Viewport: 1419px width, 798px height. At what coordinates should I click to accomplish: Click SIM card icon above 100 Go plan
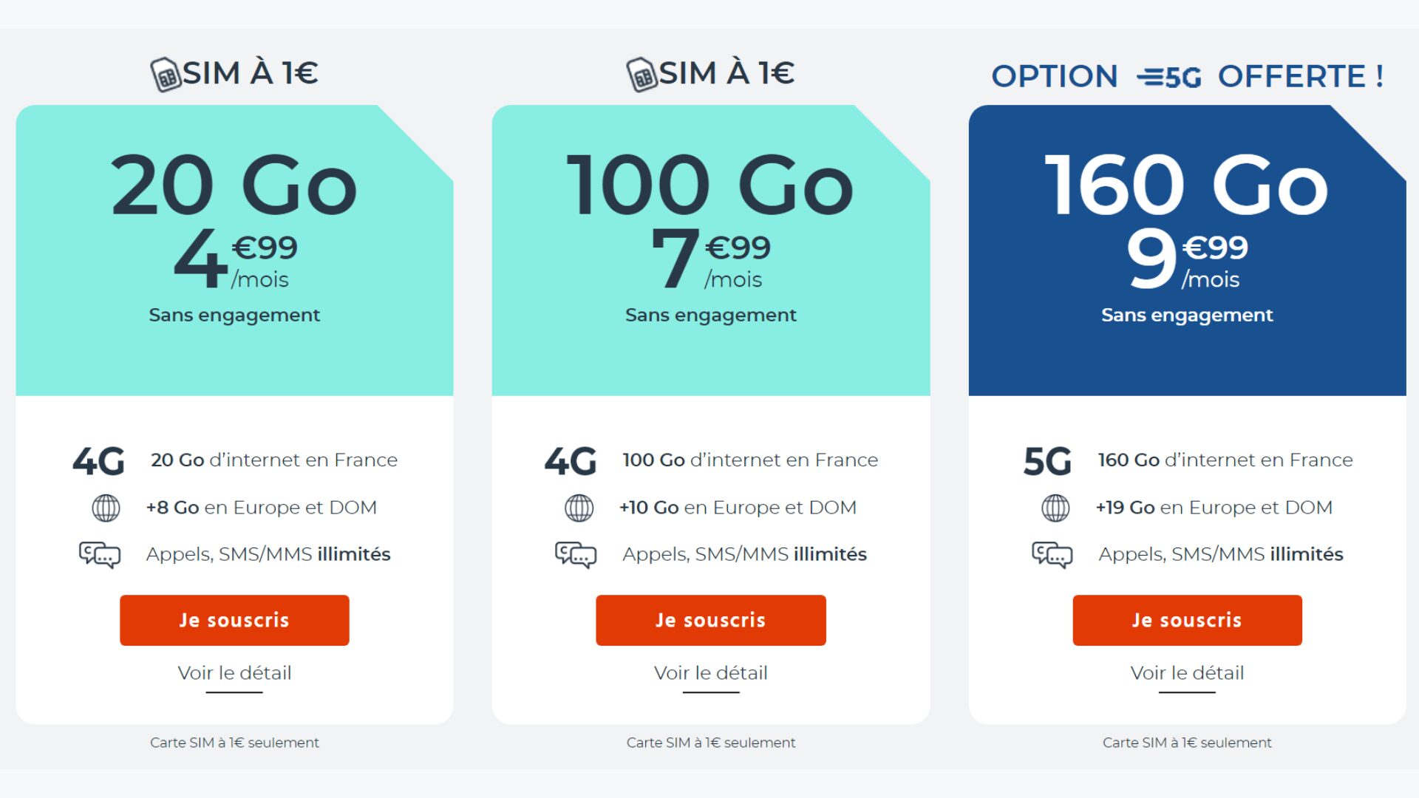(642, 75)
